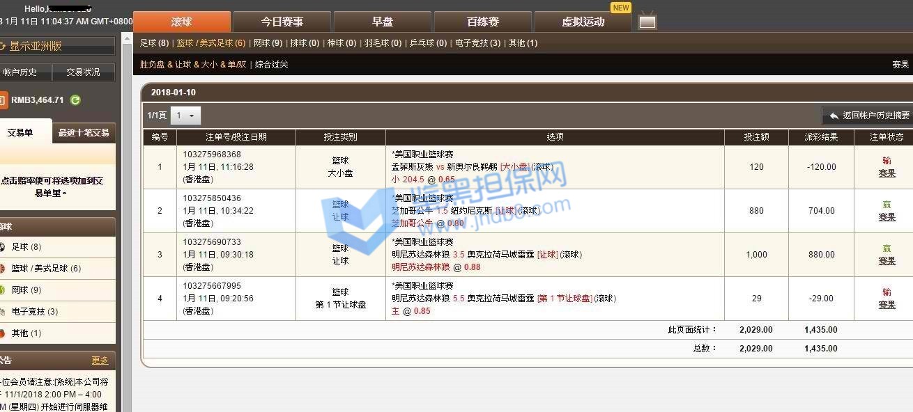Click 赛果 link for bet row 1
913x412 pixels.
[x=887, y=173]
